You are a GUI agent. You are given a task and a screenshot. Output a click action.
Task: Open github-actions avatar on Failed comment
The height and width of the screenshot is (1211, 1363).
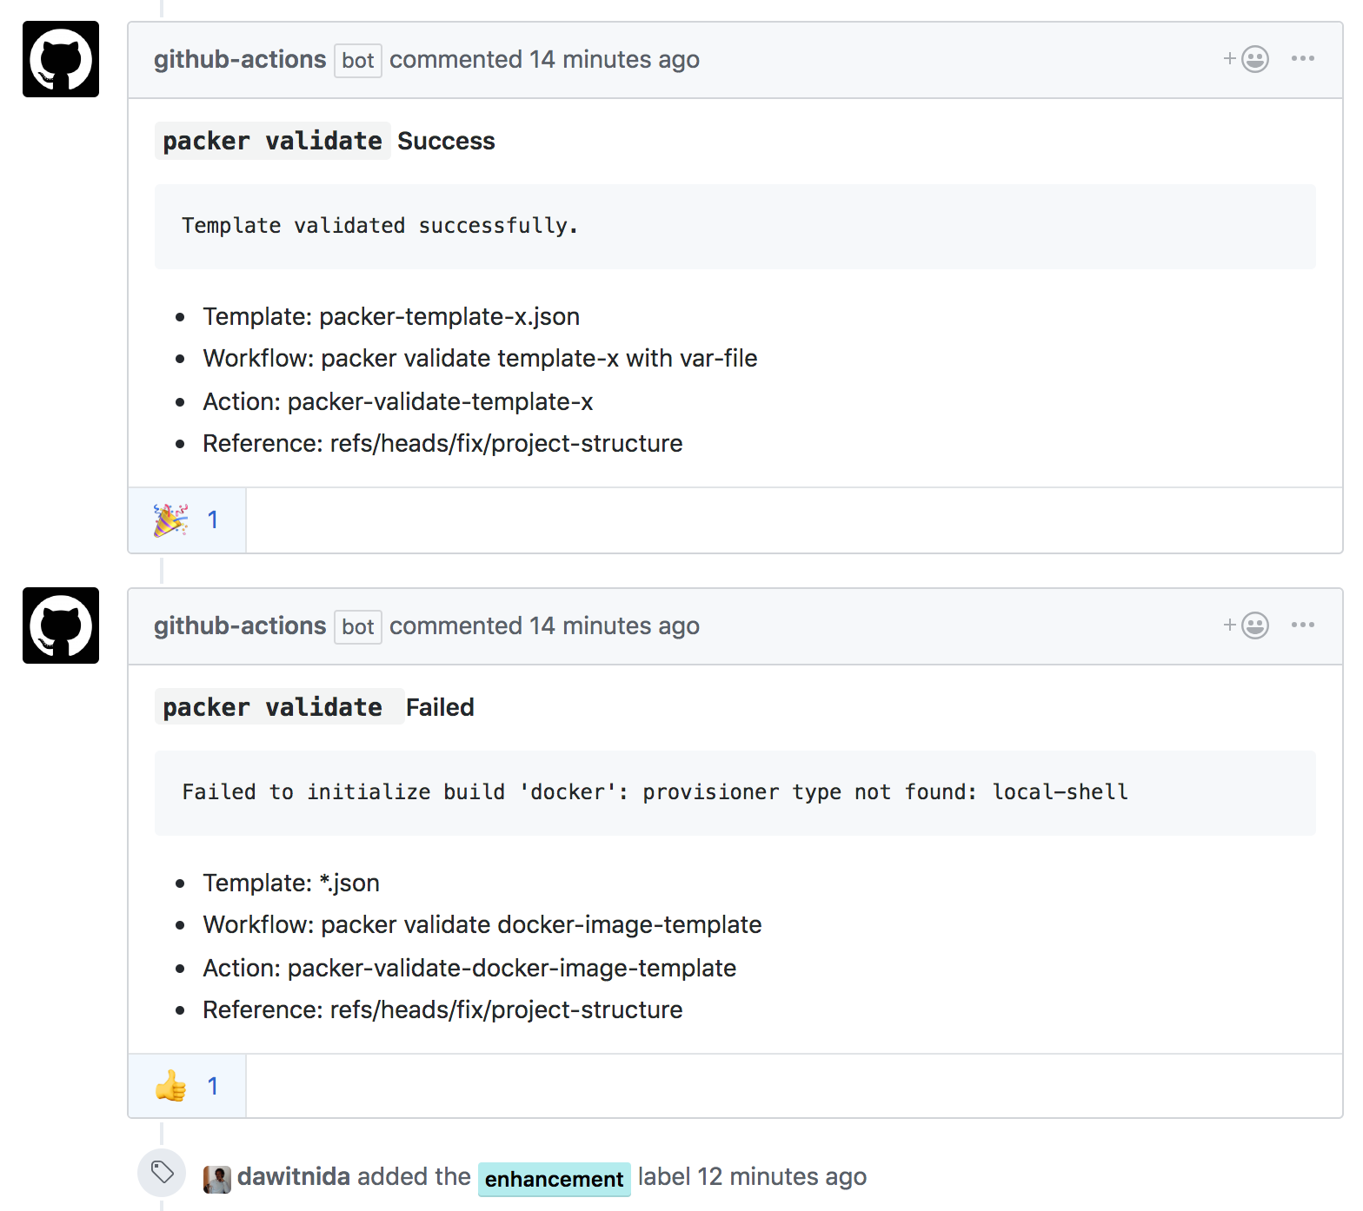(61, 625)
